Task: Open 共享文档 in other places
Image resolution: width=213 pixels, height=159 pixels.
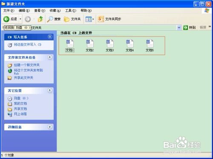Action: point(20,109)
